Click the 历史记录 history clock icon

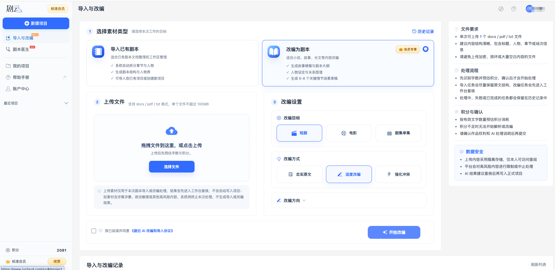click(414, 31)
